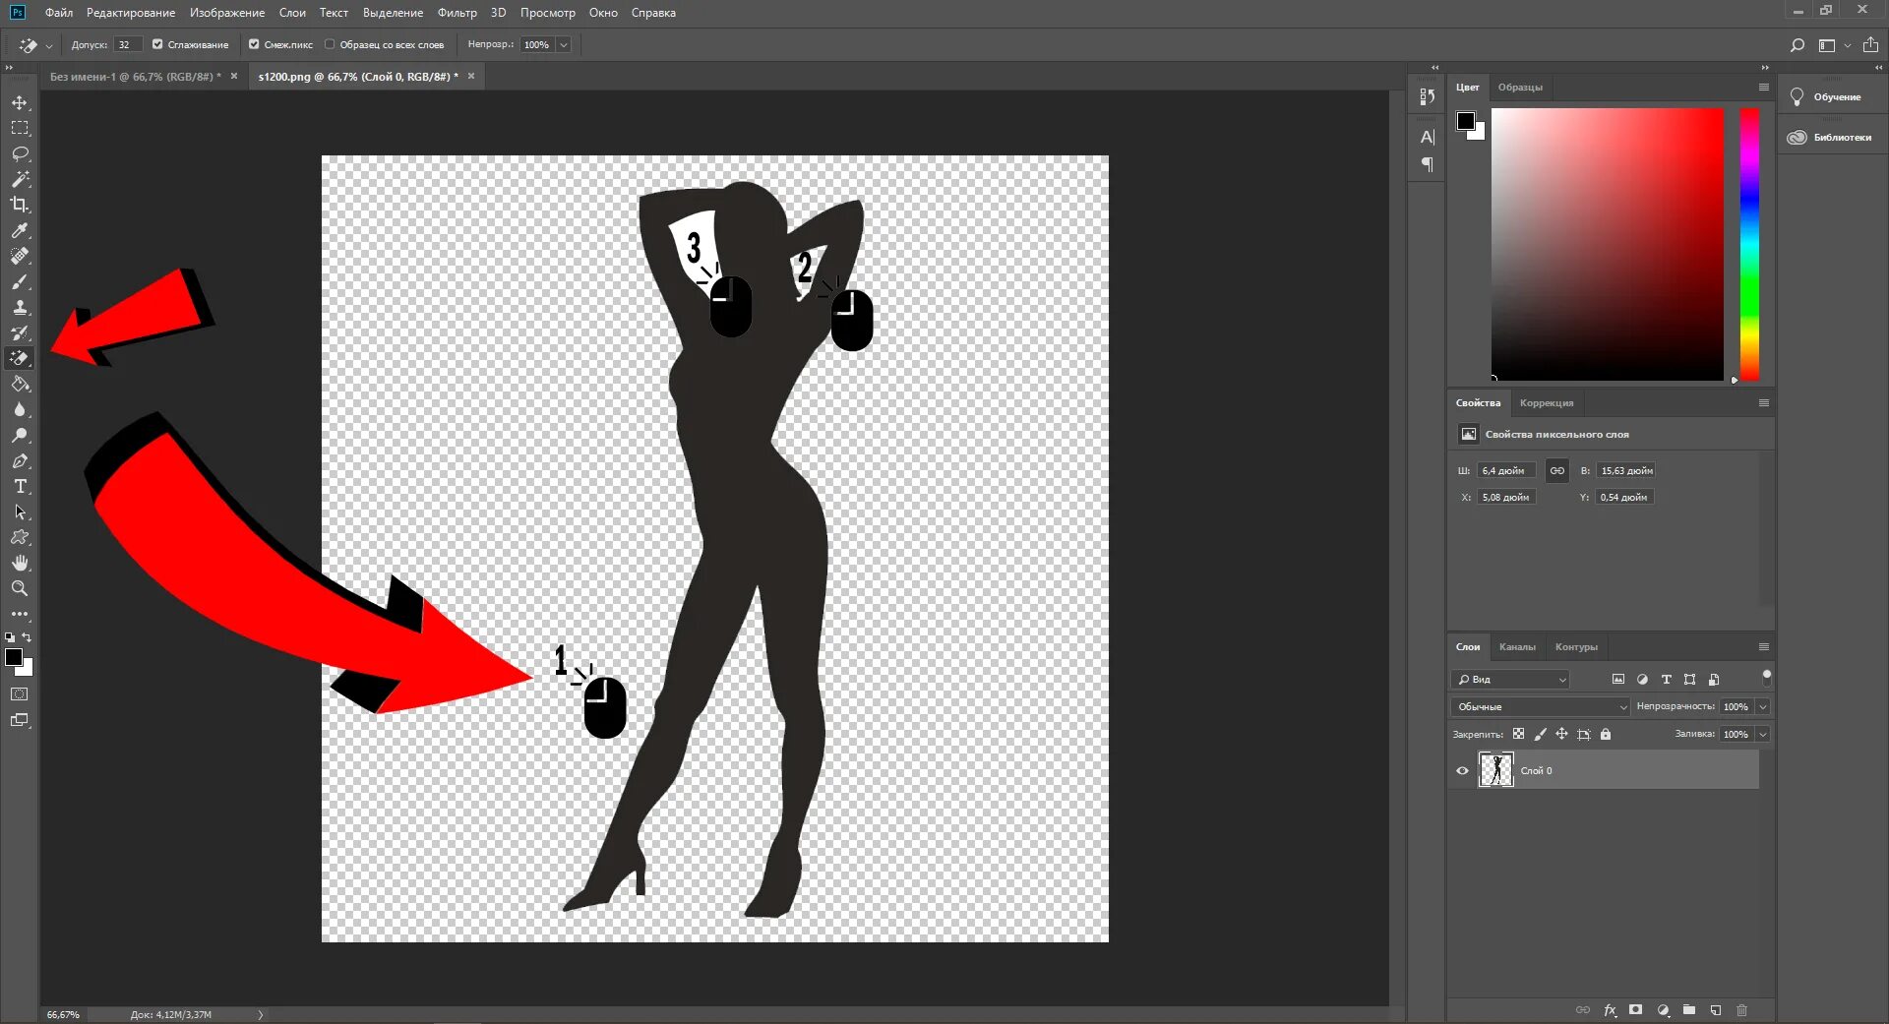Enable Образец со всех слоев checkbox

330,44
